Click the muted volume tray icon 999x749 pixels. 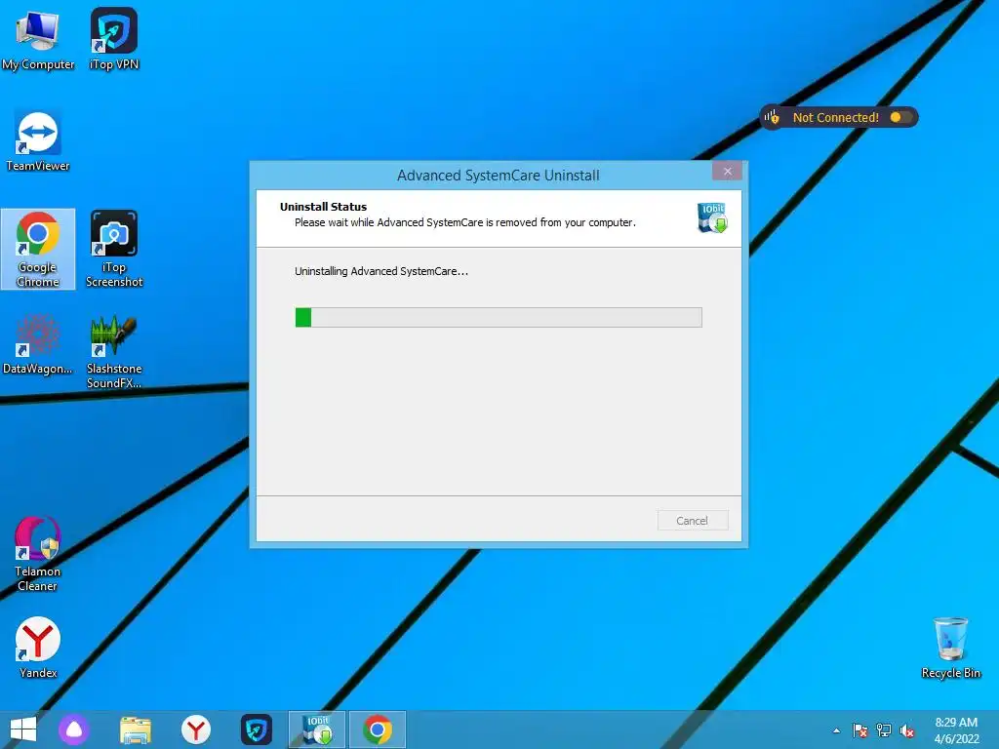tap(907, 730)
